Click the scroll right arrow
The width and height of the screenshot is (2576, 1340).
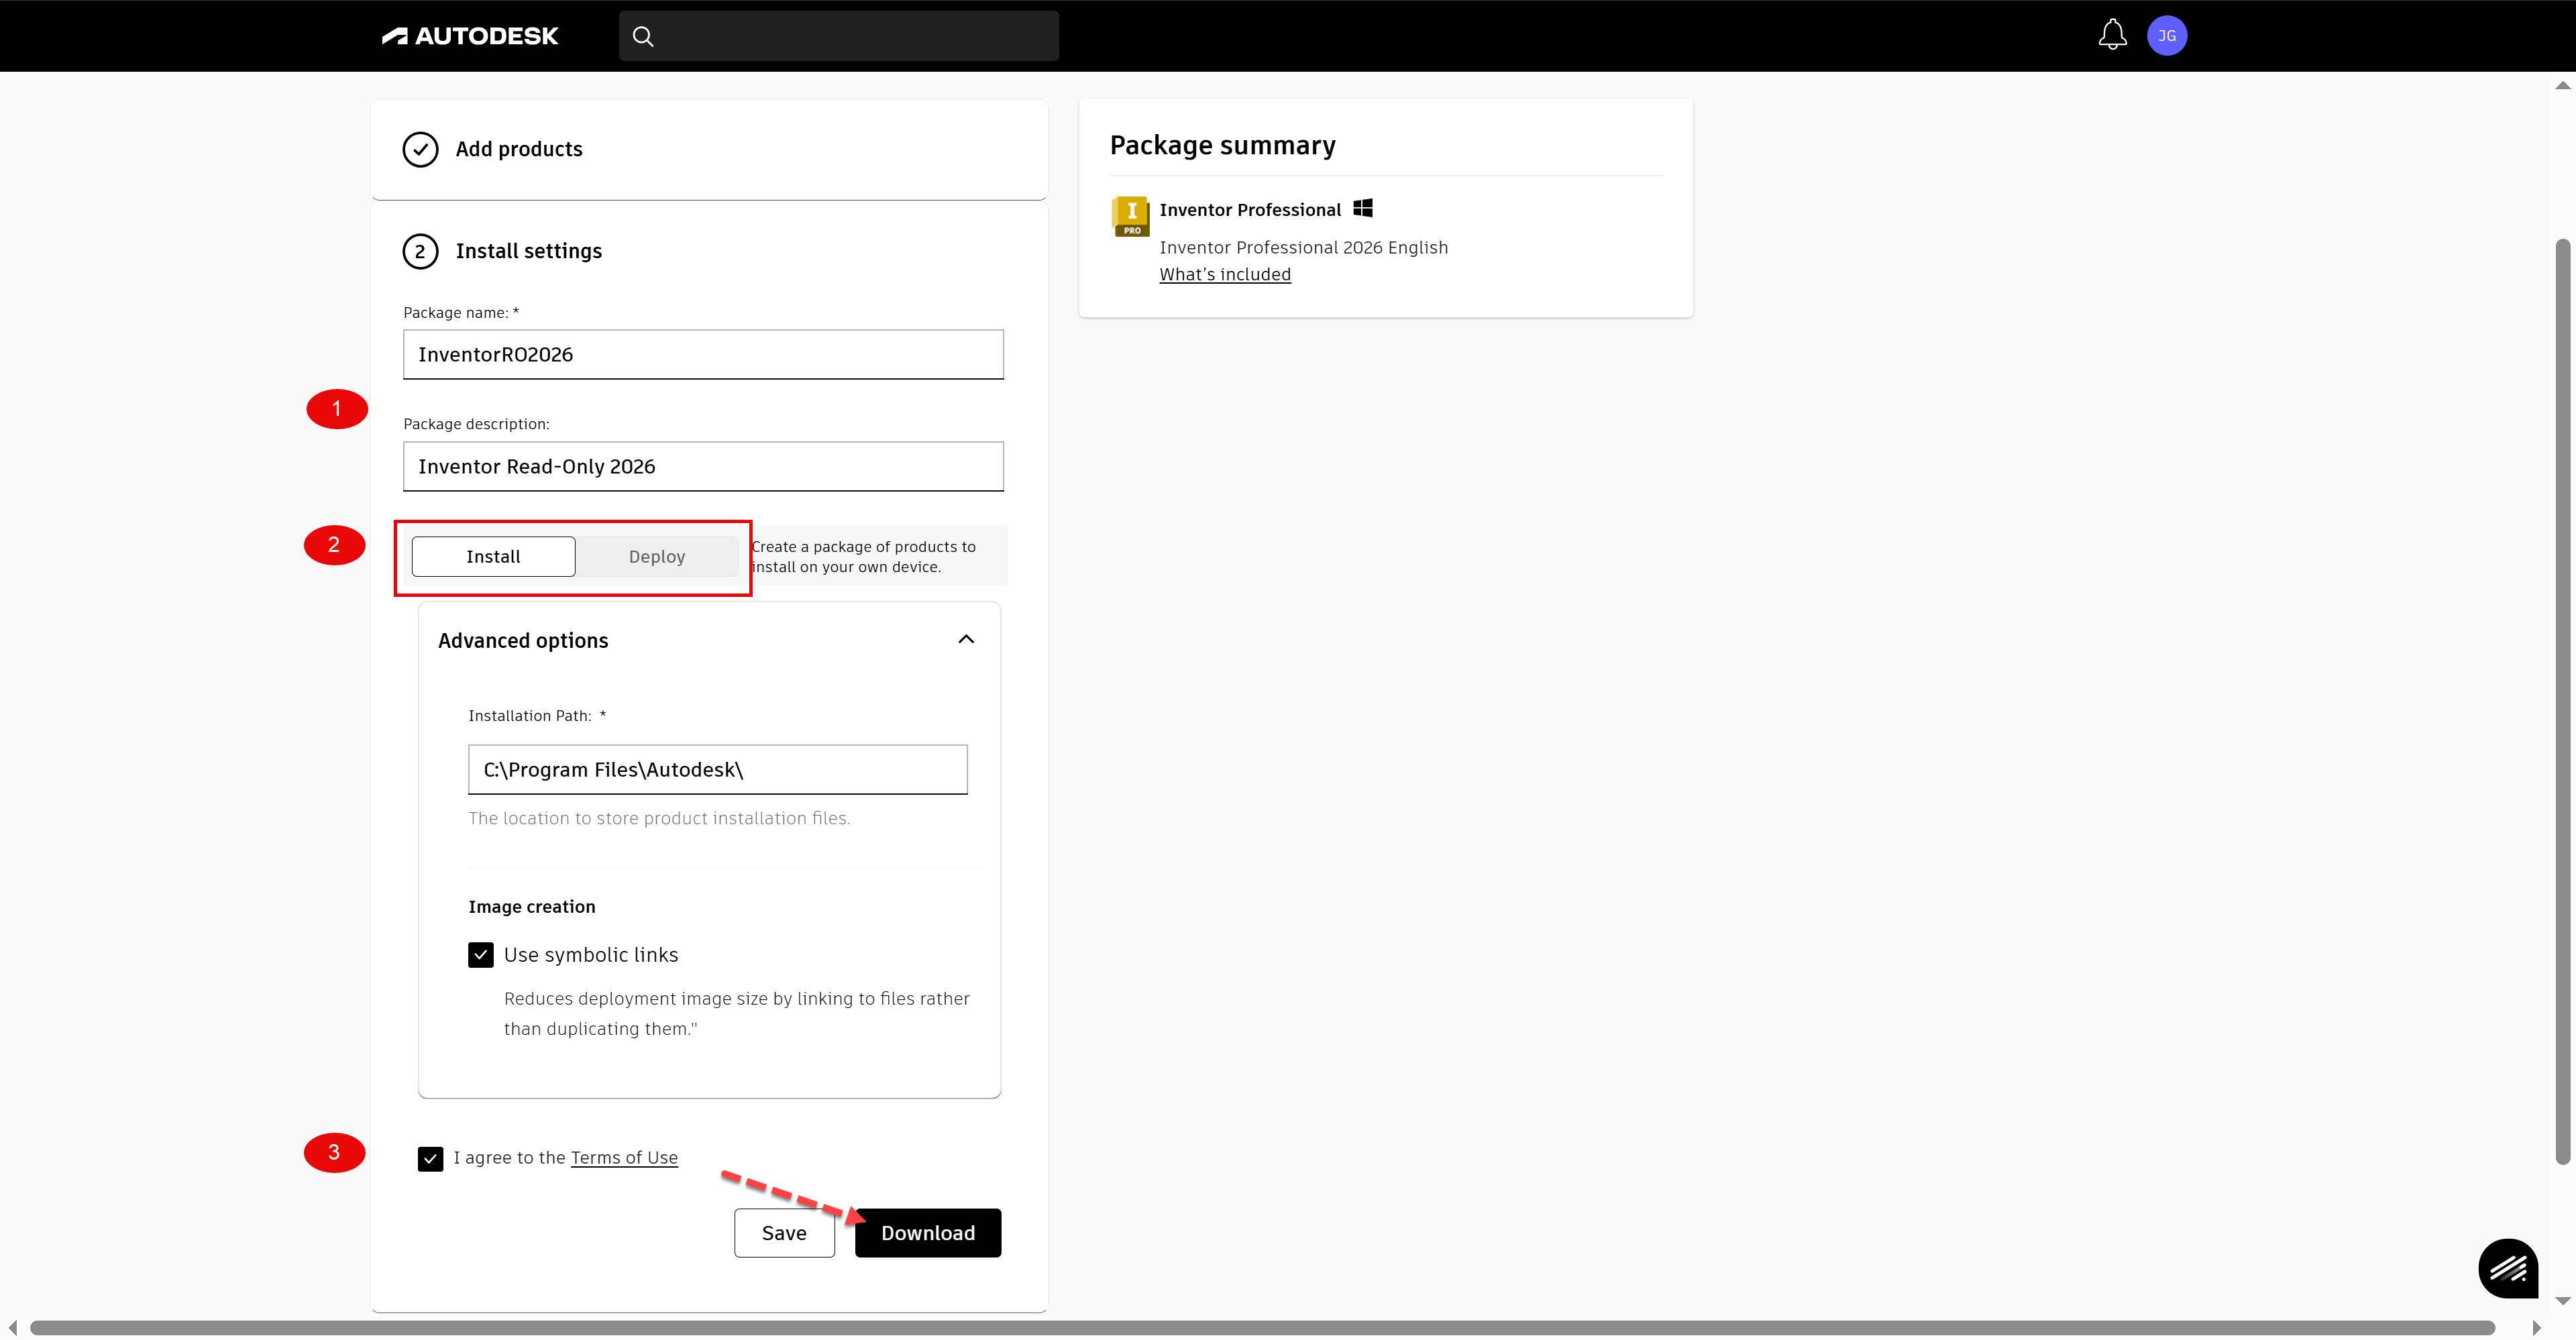click(x=2536, y=1328)
